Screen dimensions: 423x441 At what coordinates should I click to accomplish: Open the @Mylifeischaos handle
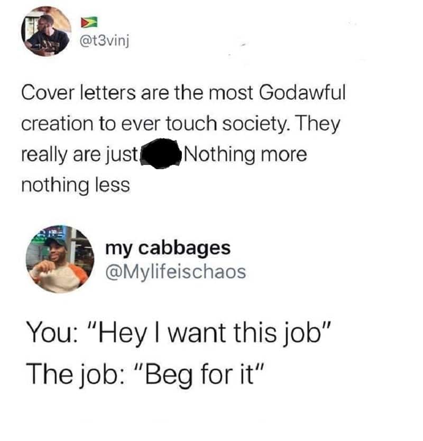(176, 272)
